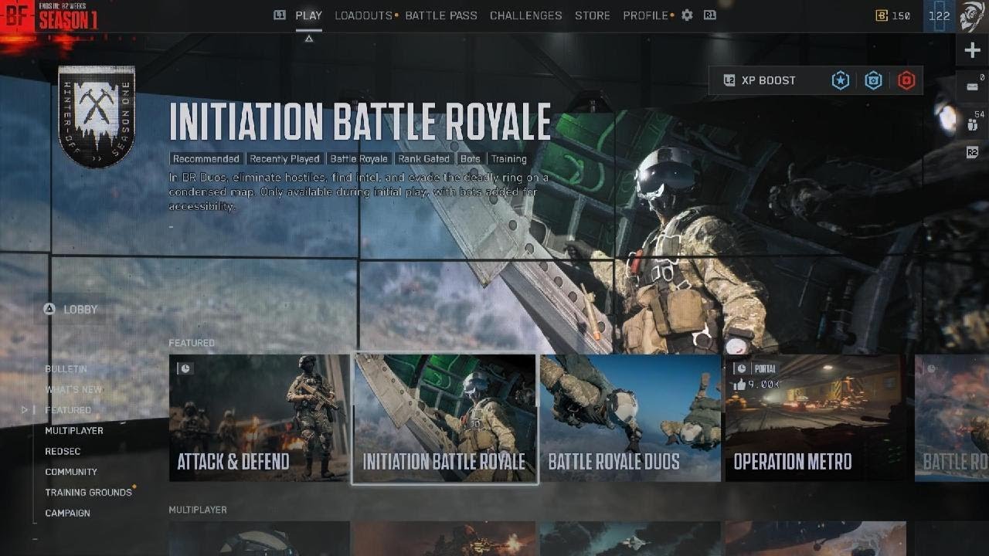
Task: Open the Loadouts tab
Action: (x=364, y=15)
